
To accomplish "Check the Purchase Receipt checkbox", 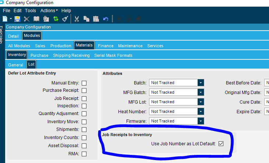I will click(84, 90).
